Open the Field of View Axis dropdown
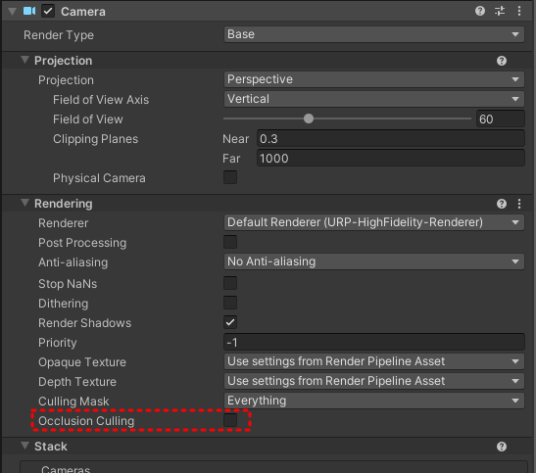The width and height of the screenshot is (536, 473). (374, 99)
